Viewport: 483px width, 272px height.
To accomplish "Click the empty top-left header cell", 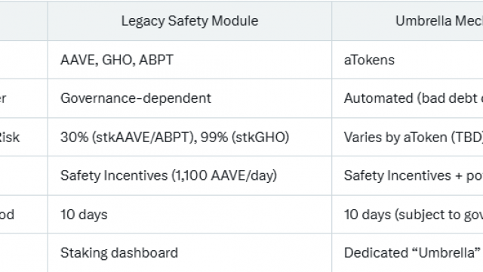I will (23, 21).
